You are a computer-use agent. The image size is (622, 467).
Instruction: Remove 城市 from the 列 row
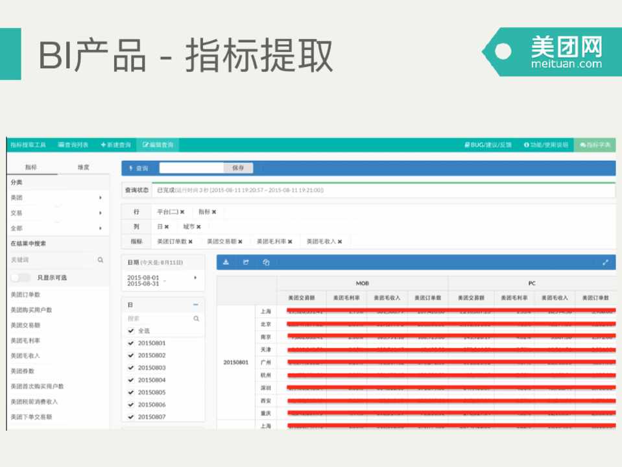pos(198,227)
